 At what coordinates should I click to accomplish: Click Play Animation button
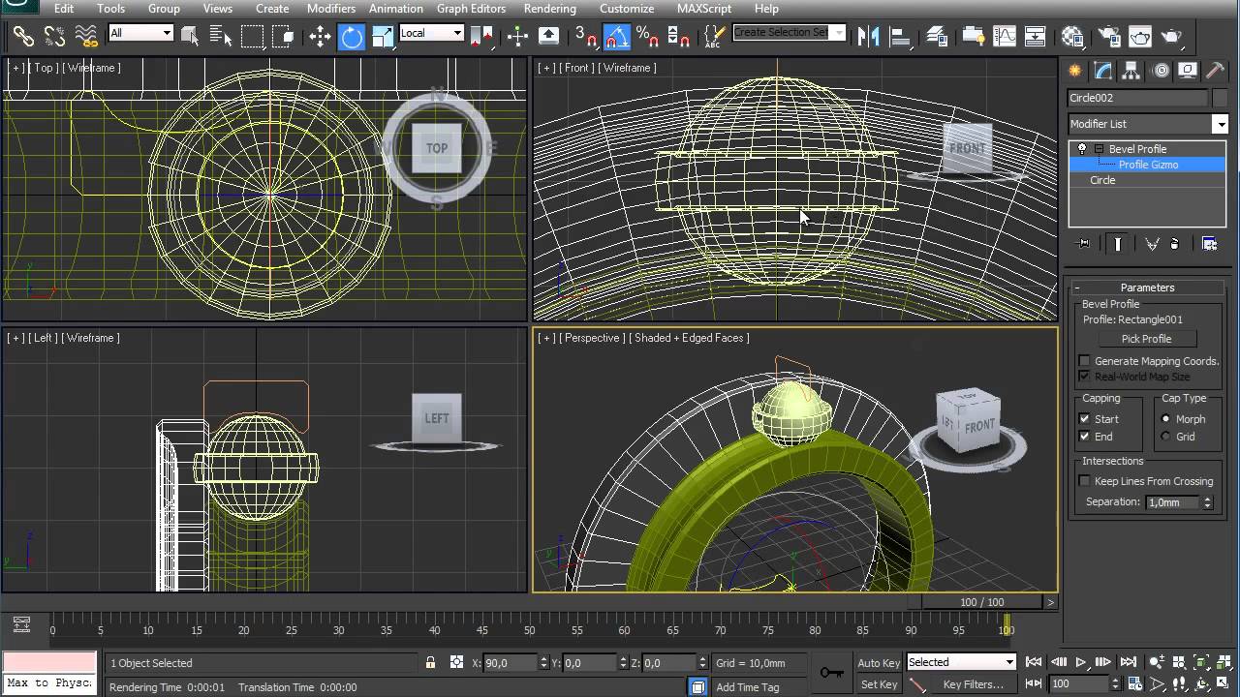tap(1081, 663)
